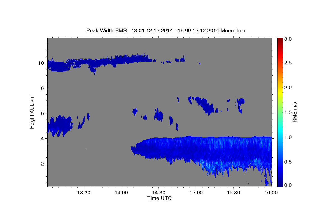Screen dimensions: 336x224
Task: Click the height tick label 6
Action: (x=42, y=113)
